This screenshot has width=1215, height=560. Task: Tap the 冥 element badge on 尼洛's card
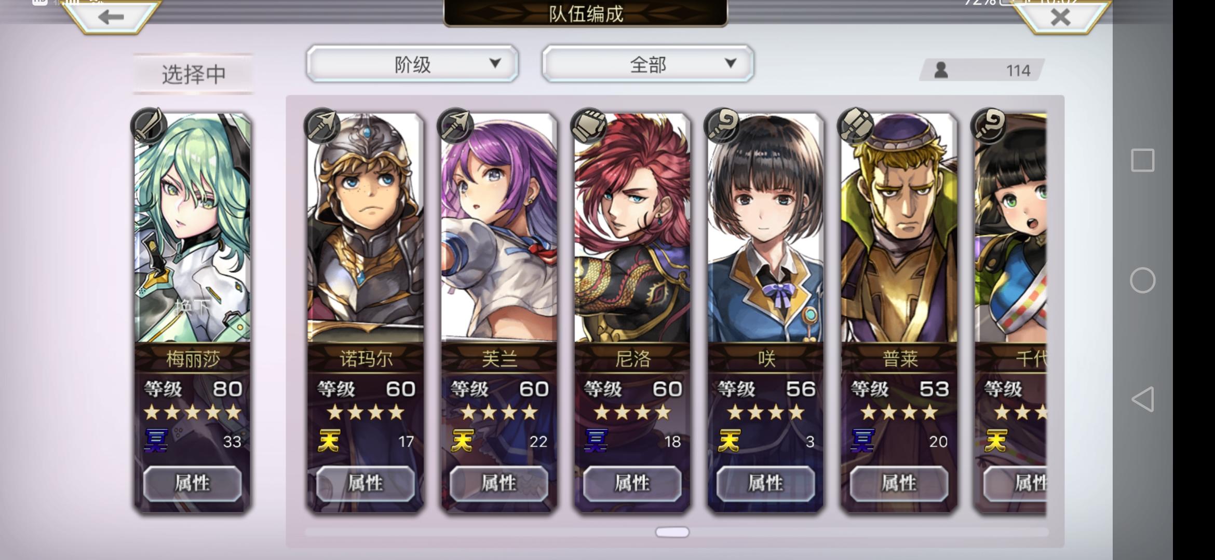596,441
